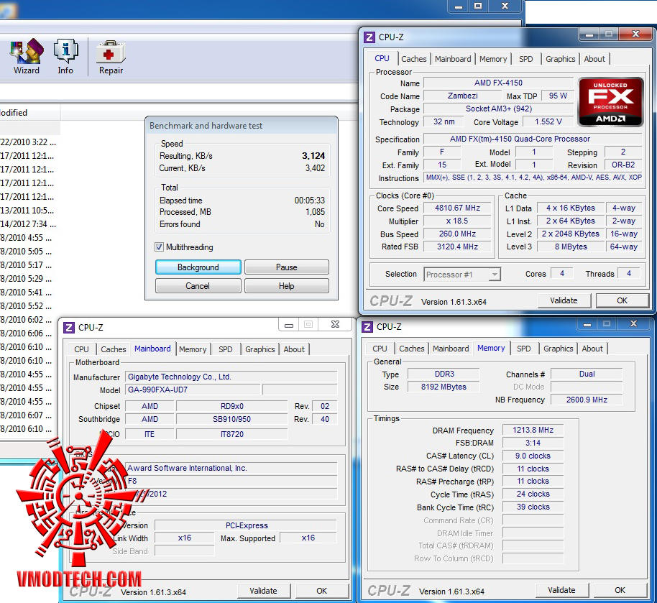
Task: Click Validate in the Memory window
Action: (x=562, y=591)
